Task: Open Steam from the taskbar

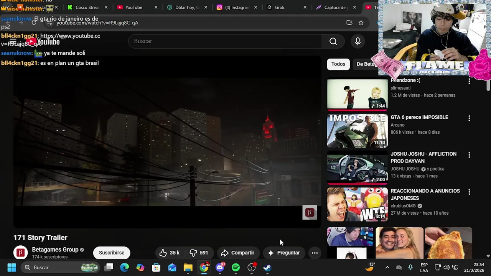Action: [267, 268]
